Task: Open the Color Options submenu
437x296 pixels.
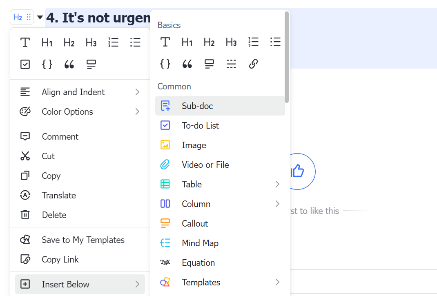Action: pyautogui.click(x=67, y=111)
